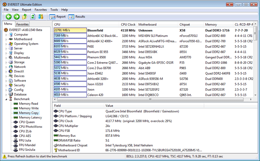260x161 pixels.
Task: Select the Motherboard tree icon
Action: tap(11, 39)
